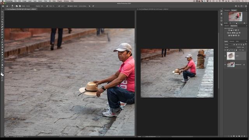Screen dimensions: 249x140
Task: Open Actions panel play icon in side strip
Action: pyautogui.click(x=221, y=14)
